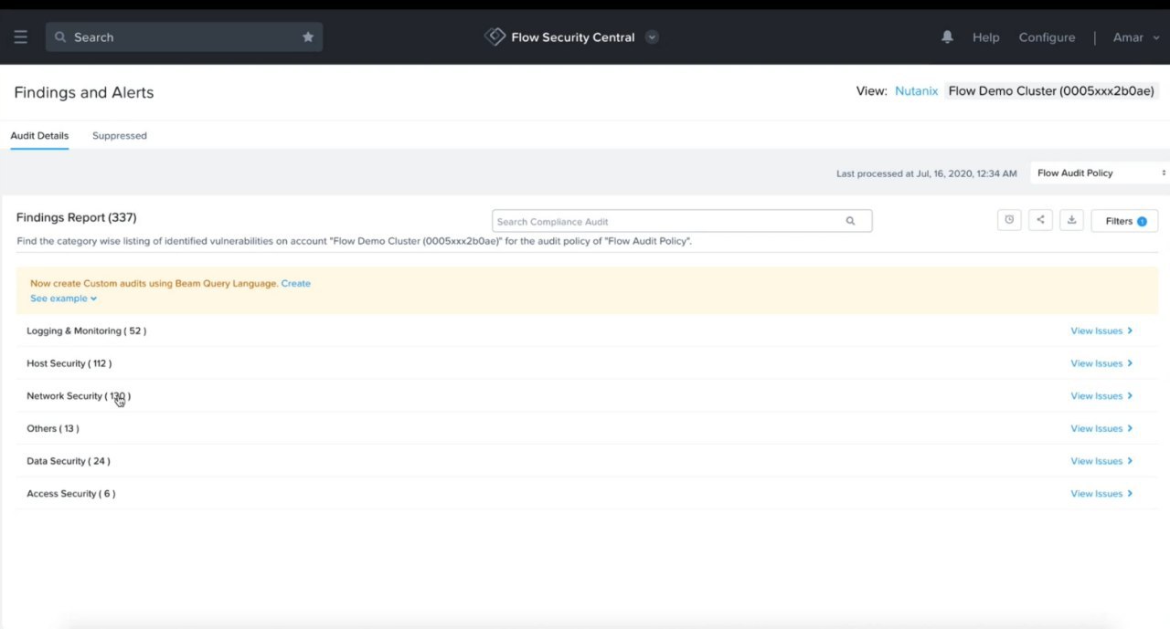The image size is (1170, 629).
Task: Click Create link for custom audits
Action: pos(295,283)
